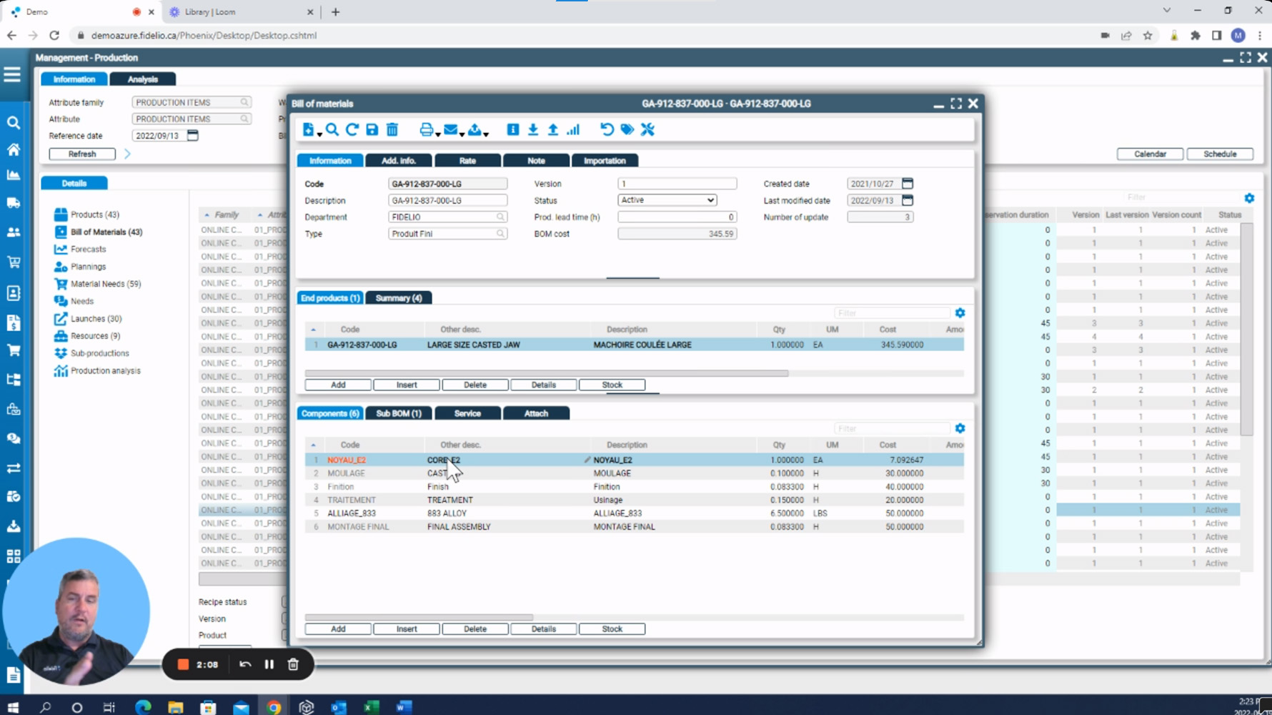The image size is (1272, 715).
Task: Expand the new document dropdown arrow
Action: point(319,134)
